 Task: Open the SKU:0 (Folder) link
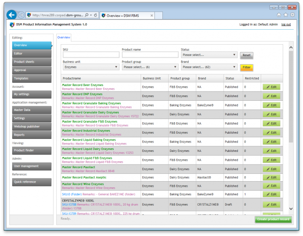click(72, 194)
